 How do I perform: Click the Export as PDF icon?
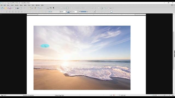point(14,8)
